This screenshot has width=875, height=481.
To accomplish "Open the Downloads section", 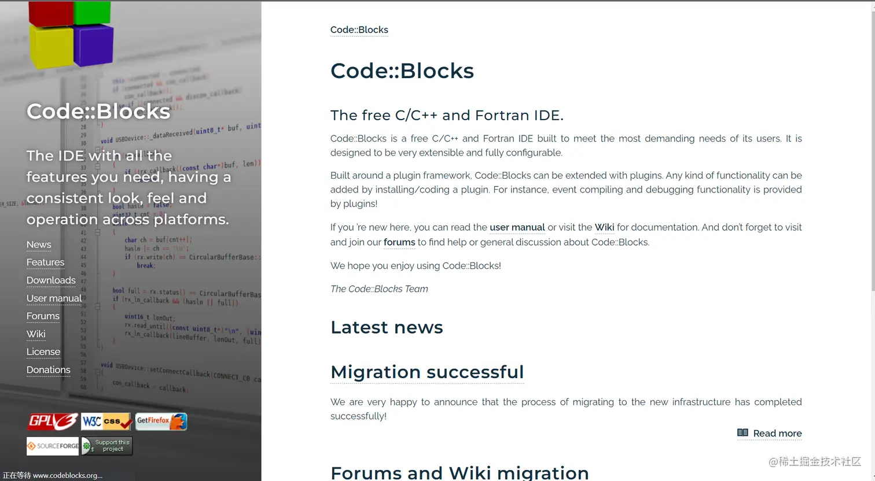I will (x=51, y=280).
